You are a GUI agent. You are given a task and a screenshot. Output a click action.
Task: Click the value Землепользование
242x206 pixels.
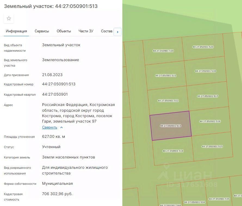click(x=60, y=60)
